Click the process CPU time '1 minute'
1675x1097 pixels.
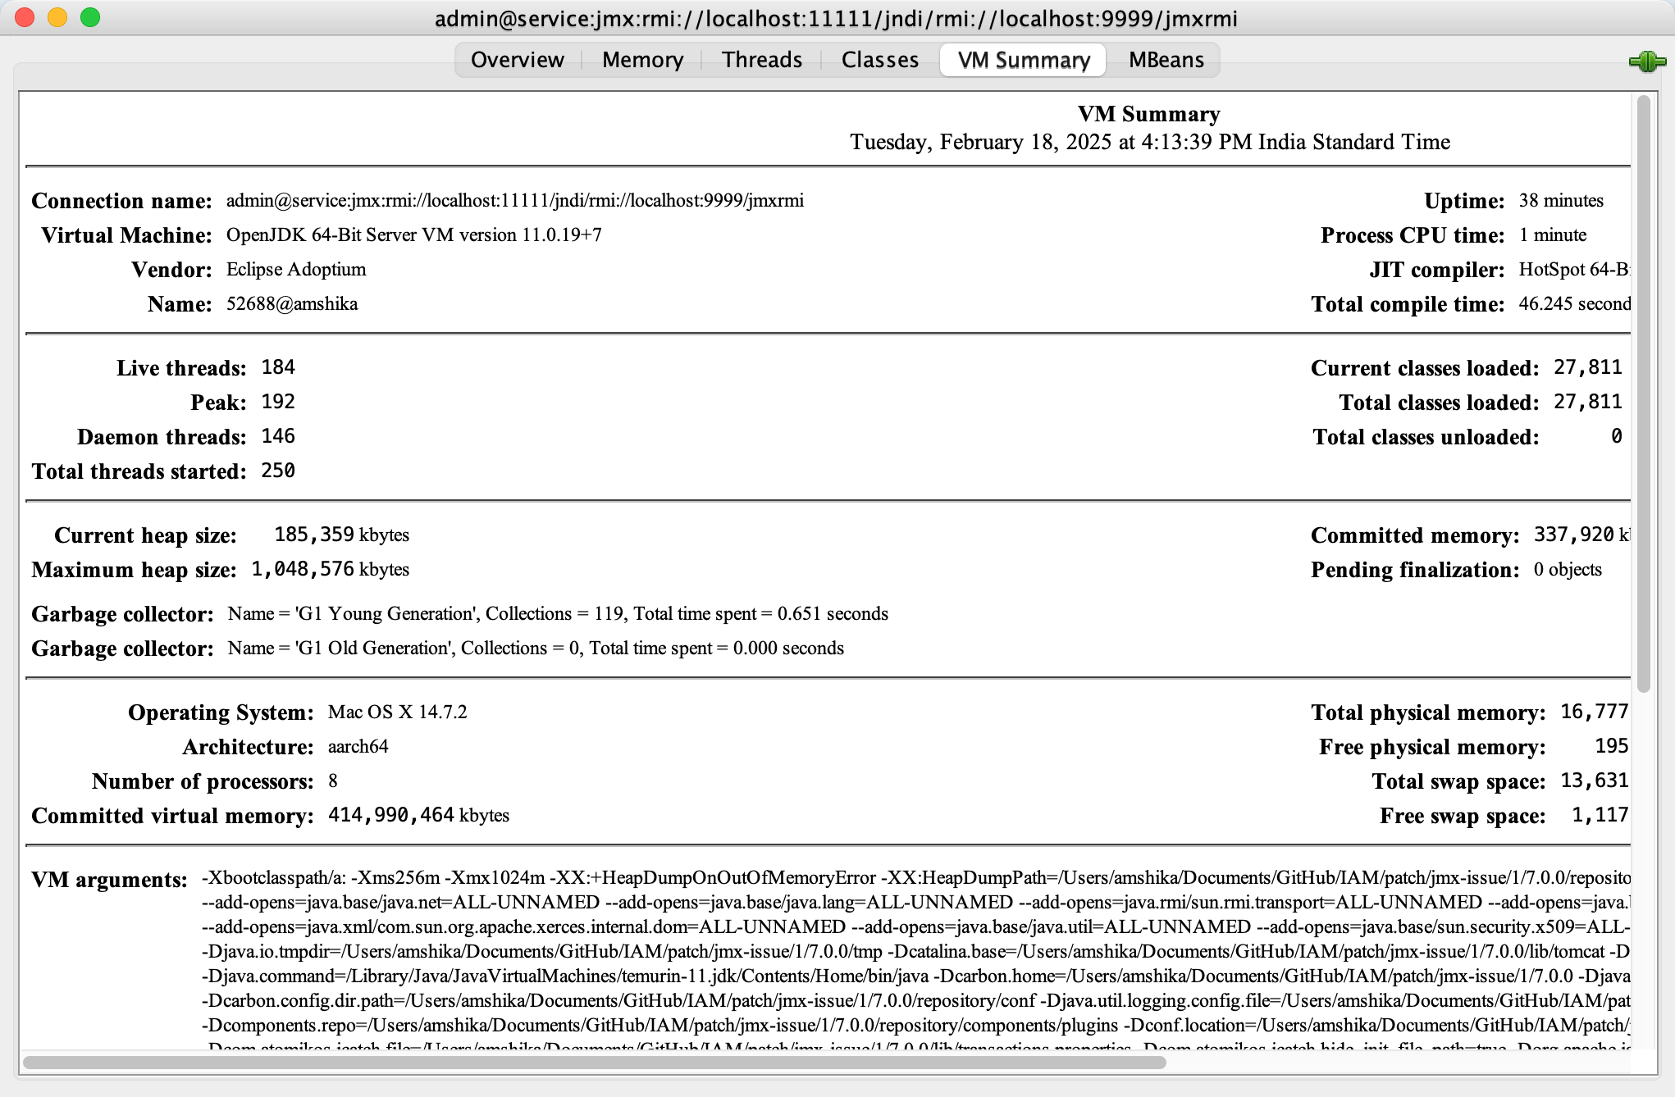[x=1553, y=235]
